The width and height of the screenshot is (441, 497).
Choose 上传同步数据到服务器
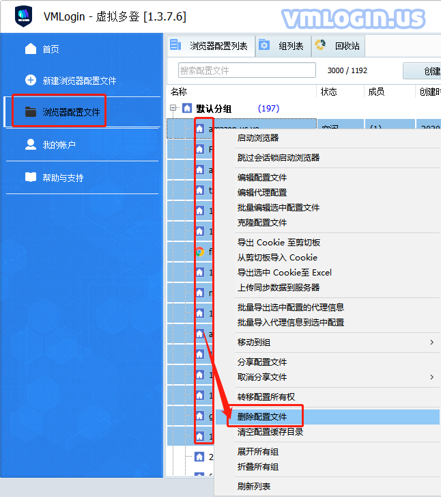coord(279,288)
